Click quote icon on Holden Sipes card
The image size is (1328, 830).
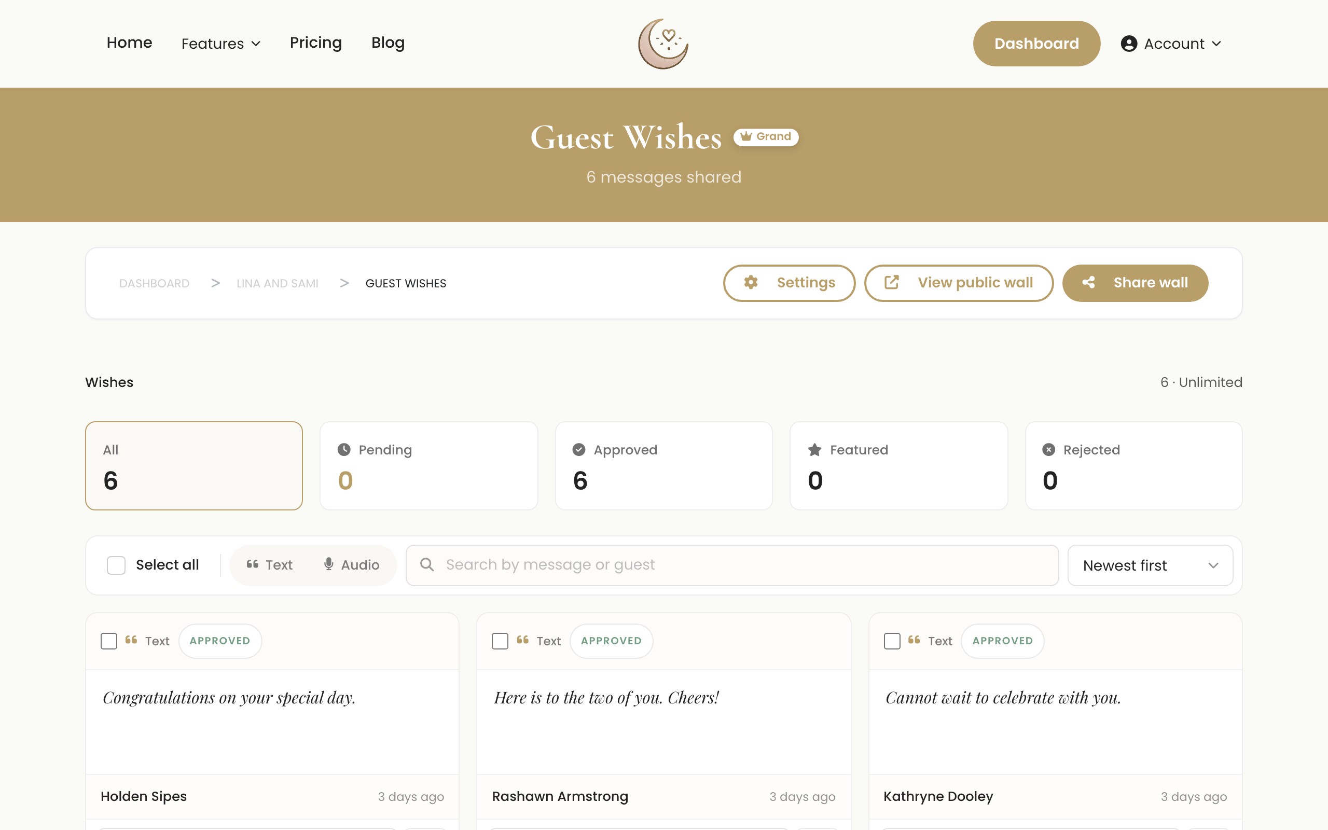[x=131, y=640]
